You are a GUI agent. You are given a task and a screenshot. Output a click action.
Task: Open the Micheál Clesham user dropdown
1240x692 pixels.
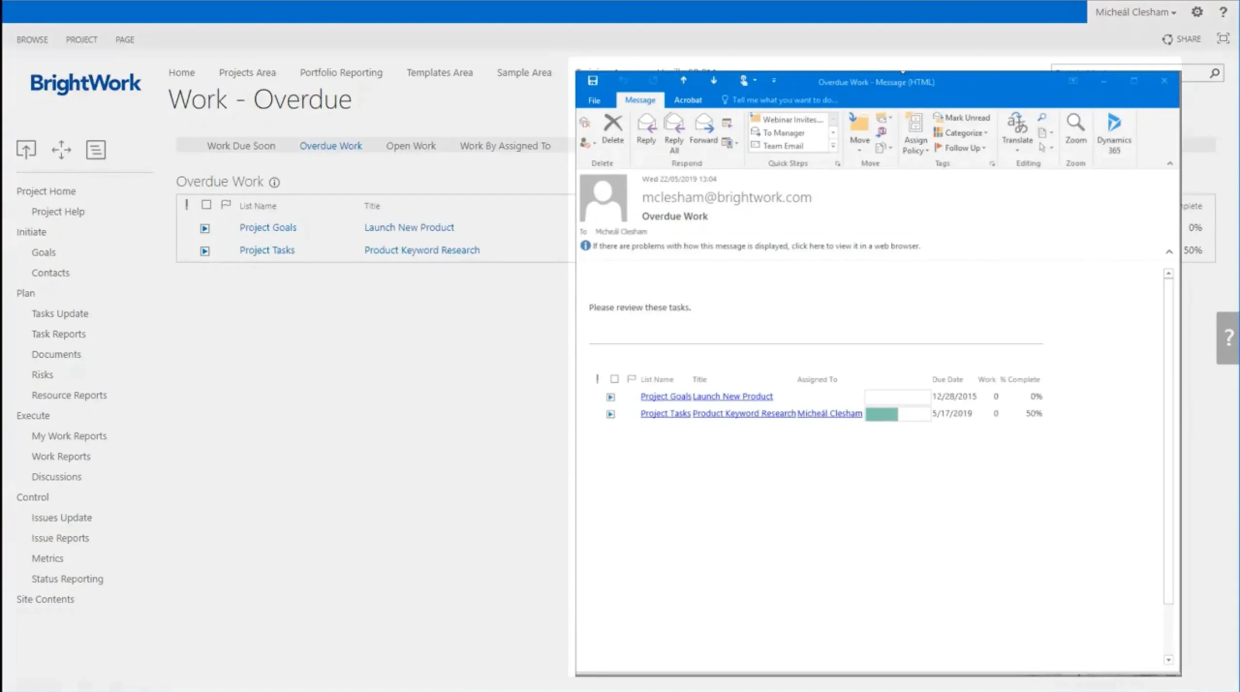coord(1135,12)
